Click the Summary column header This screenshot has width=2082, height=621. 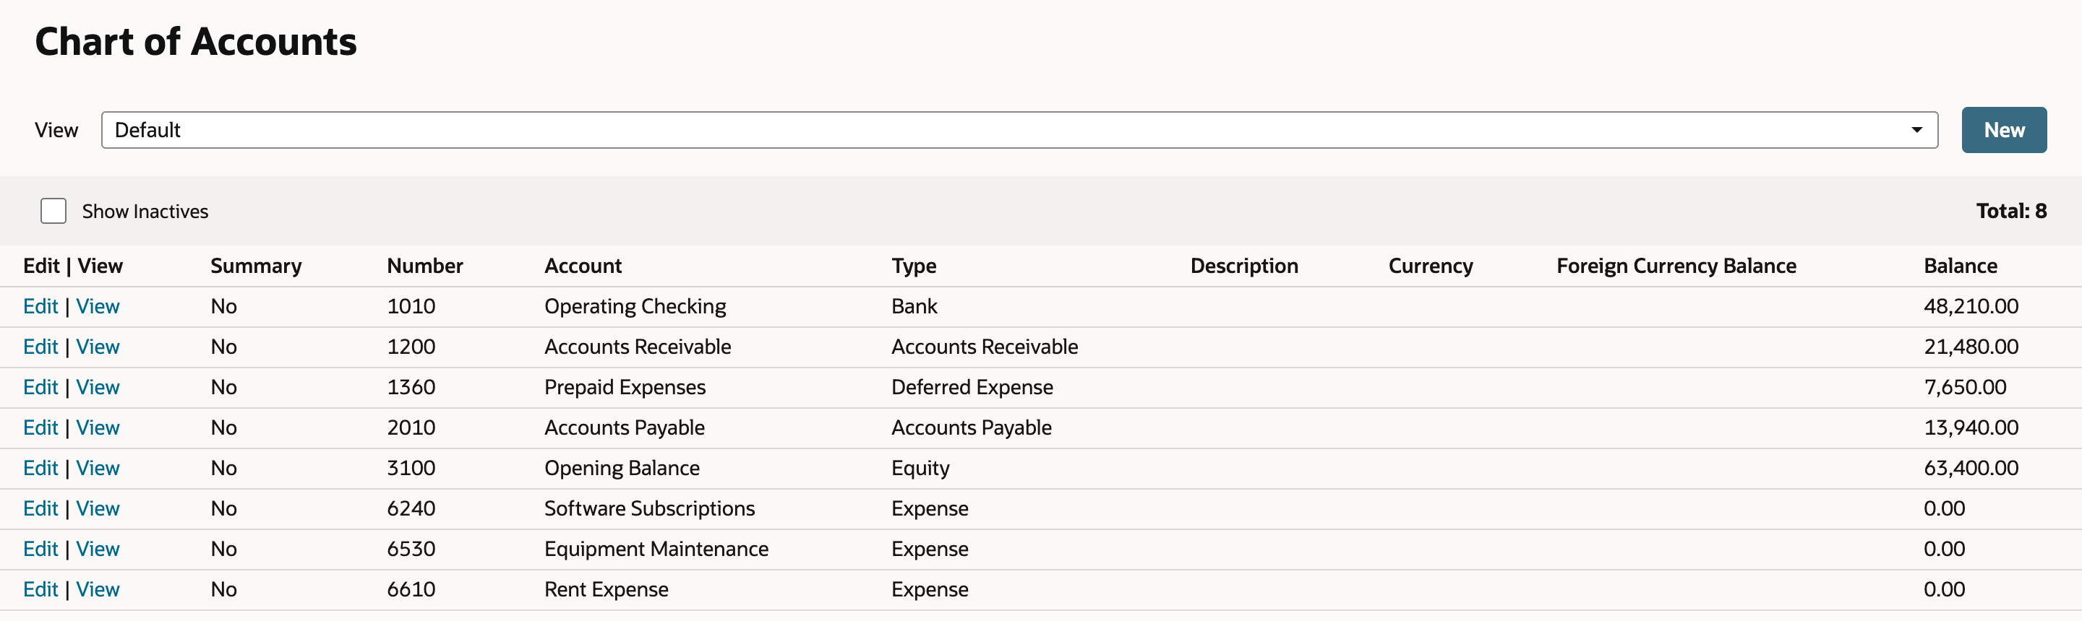click(256, 266)
